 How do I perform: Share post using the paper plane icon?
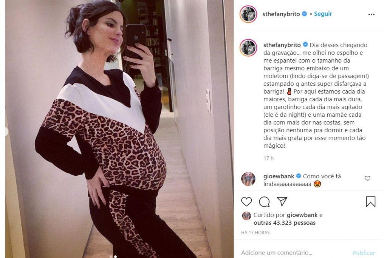[282, 201]
